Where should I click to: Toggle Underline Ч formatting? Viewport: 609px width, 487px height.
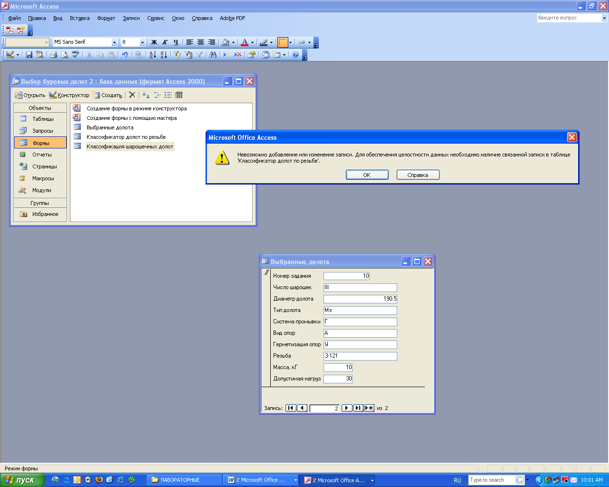(x=176, y=42)
